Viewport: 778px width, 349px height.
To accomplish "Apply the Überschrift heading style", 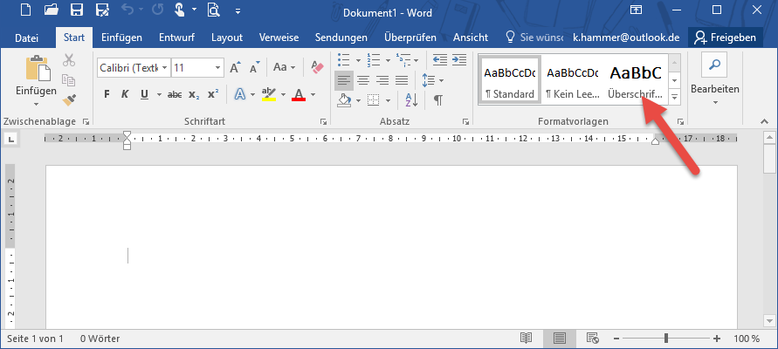I will pyautogui.click(x=636, y=80).
